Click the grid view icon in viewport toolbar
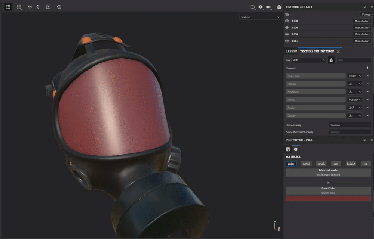 [x=8, y=7]
